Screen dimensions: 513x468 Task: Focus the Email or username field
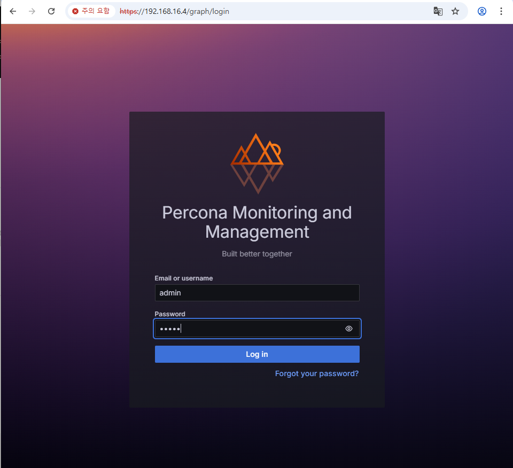point(257,293)
